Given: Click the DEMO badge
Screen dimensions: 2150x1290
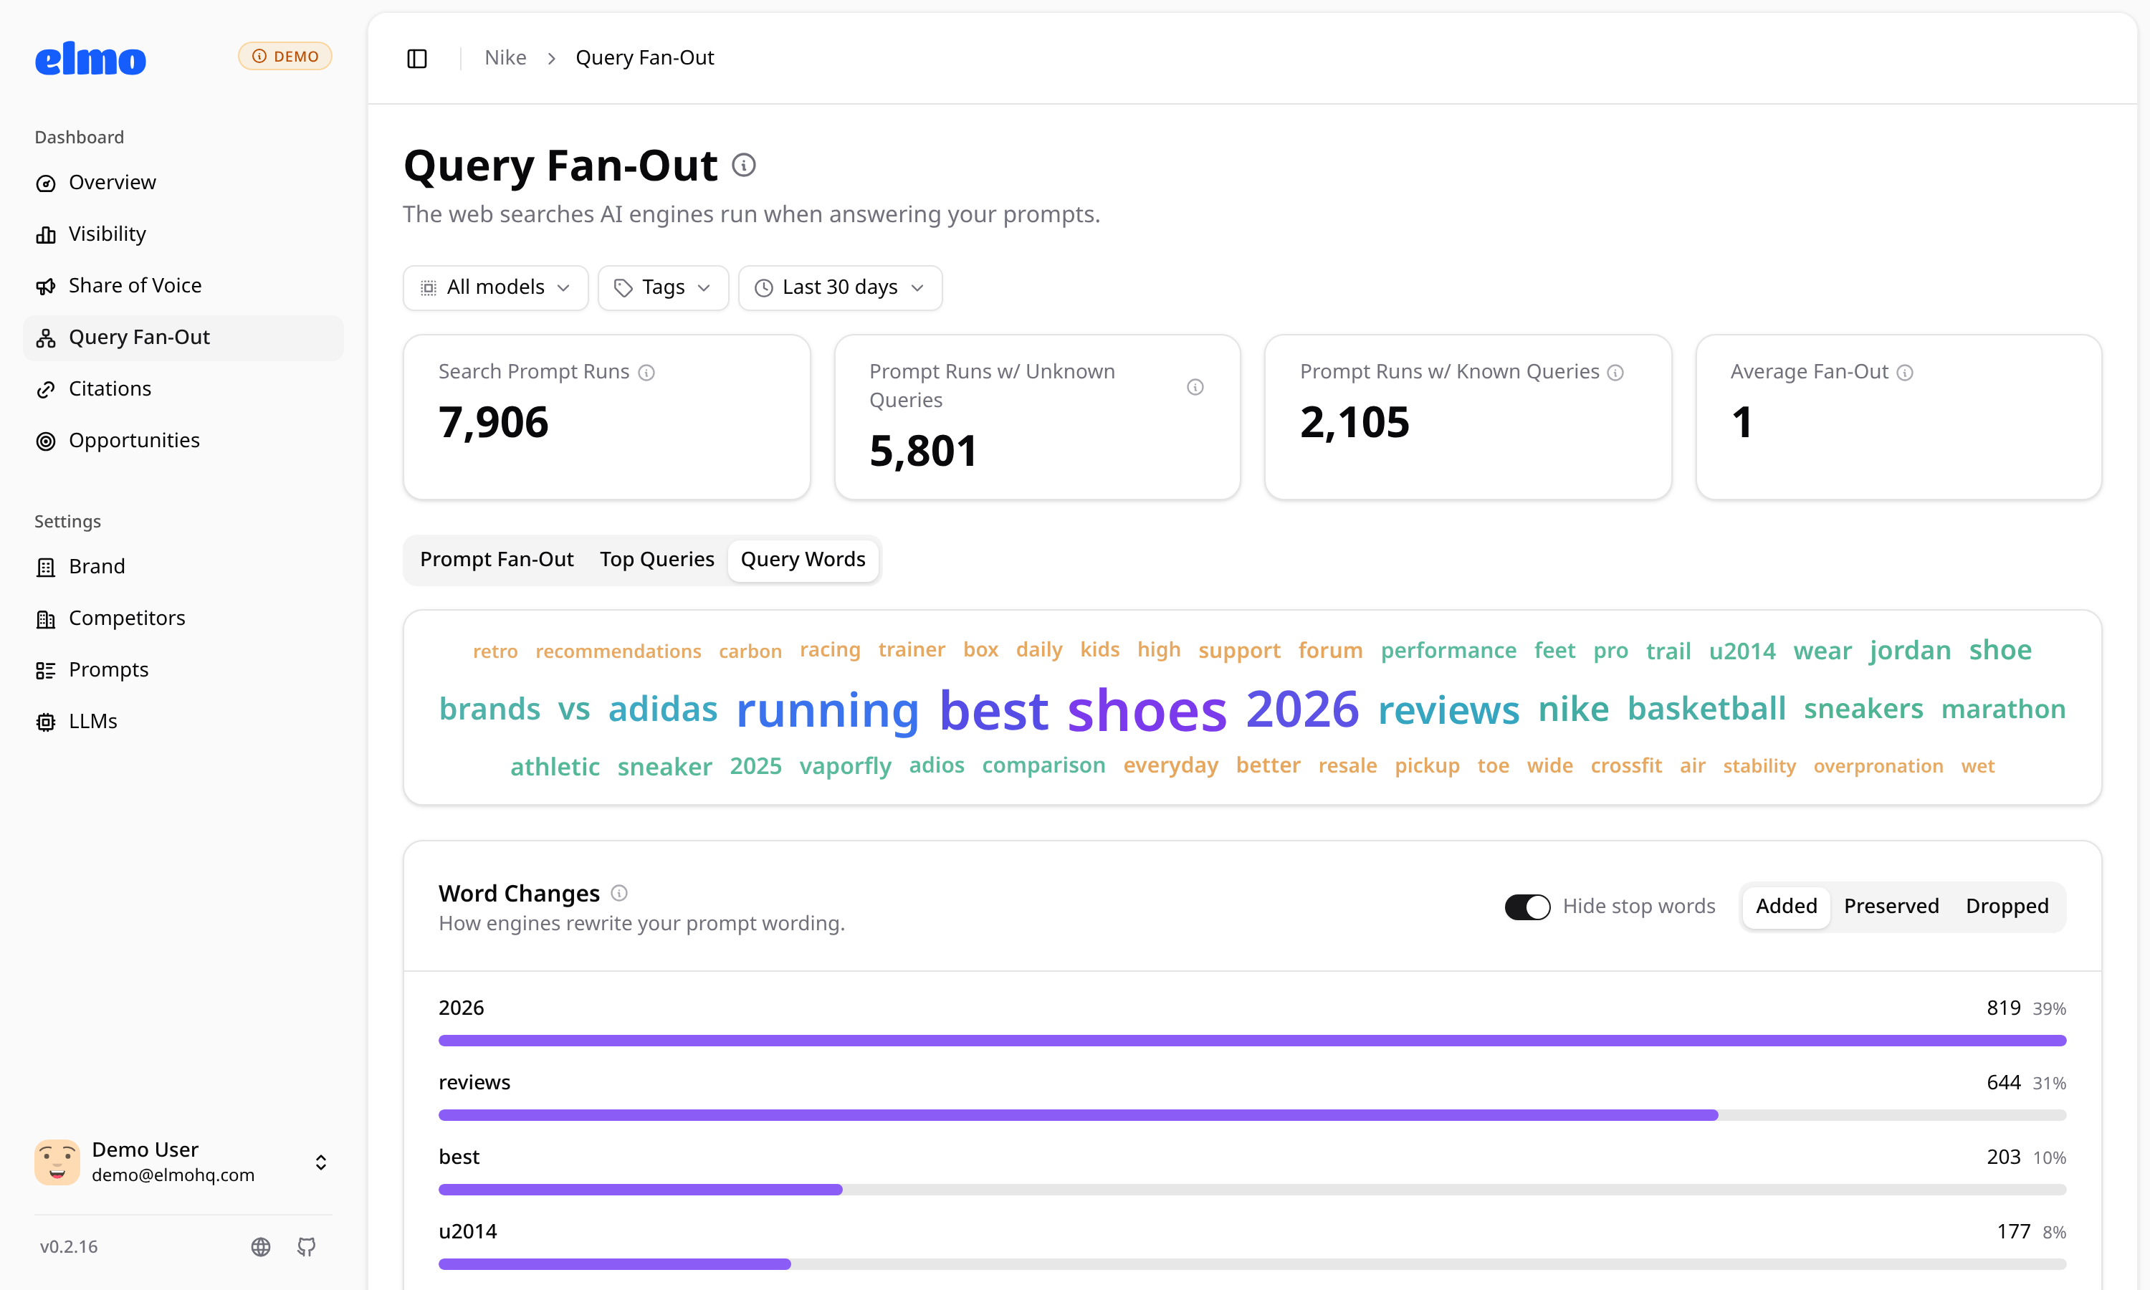Looking at the screenshot, I should click(285, 57).
